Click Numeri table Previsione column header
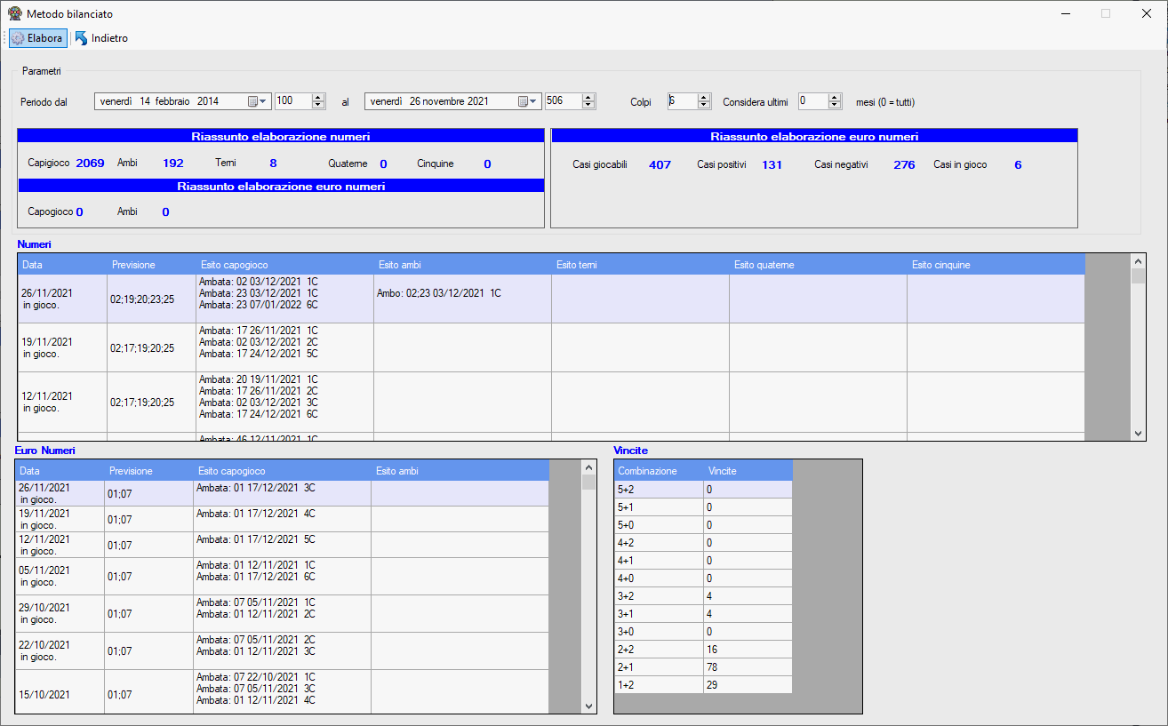This screenshot has width=1168, height=726. 151,265
